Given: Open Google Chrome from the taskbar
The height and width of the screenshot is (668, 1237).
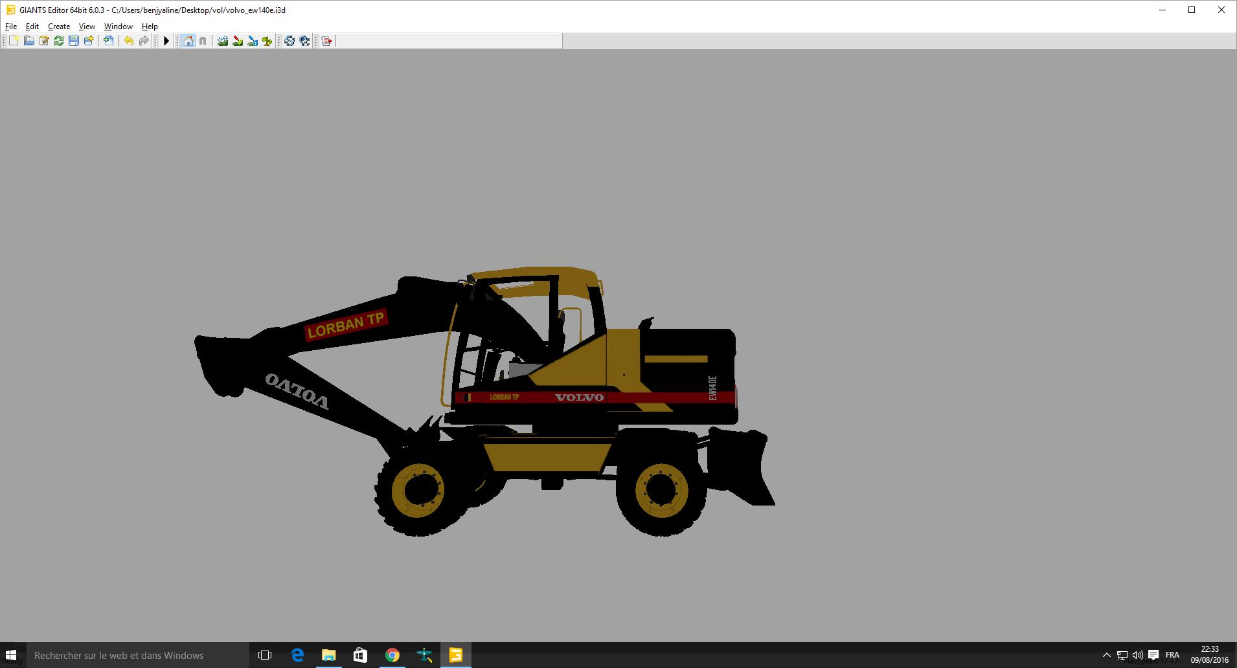Looking at the screenshot, I should pos(392,655).
